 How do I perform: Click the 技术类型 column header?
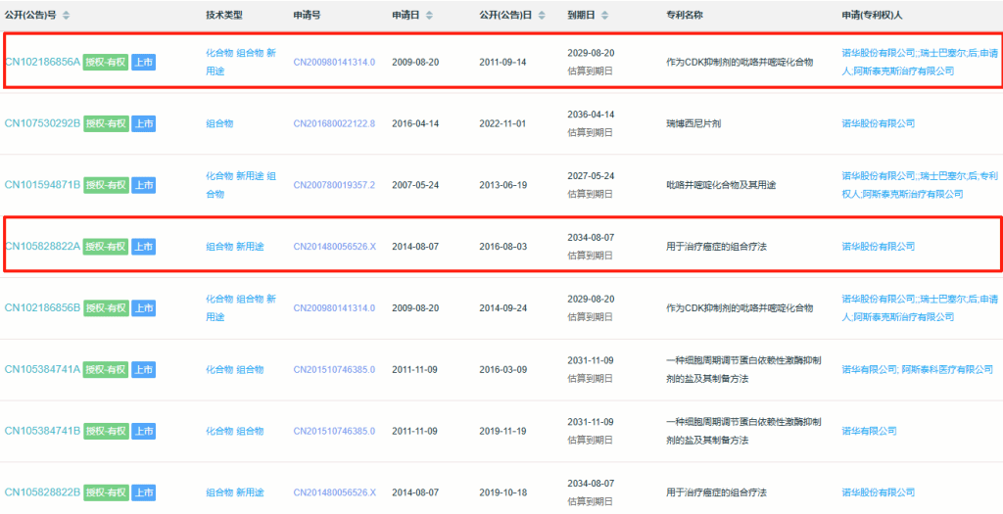(224, 16)
